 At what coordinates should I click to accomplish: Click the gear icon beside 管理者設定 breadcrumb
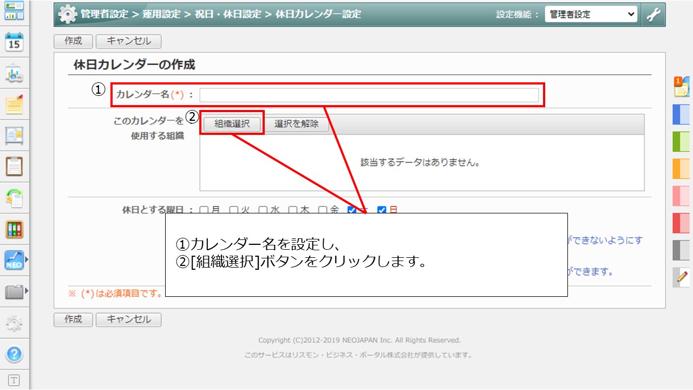point(68,15)
